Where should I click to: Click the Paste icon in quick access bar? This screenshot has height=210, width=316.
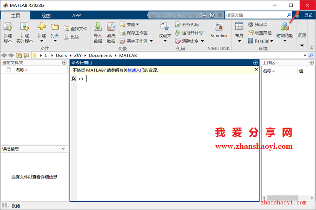(178, 15)
